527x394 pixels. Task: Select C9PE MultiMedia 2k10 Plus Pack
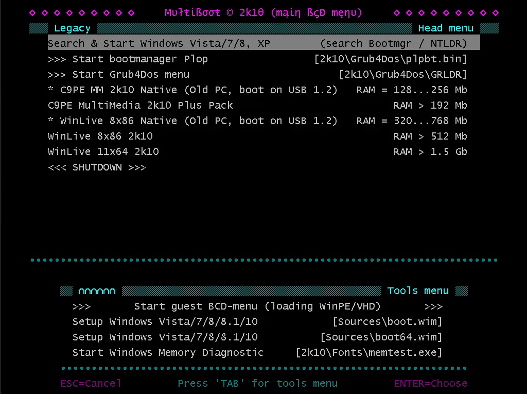point(257,105)
